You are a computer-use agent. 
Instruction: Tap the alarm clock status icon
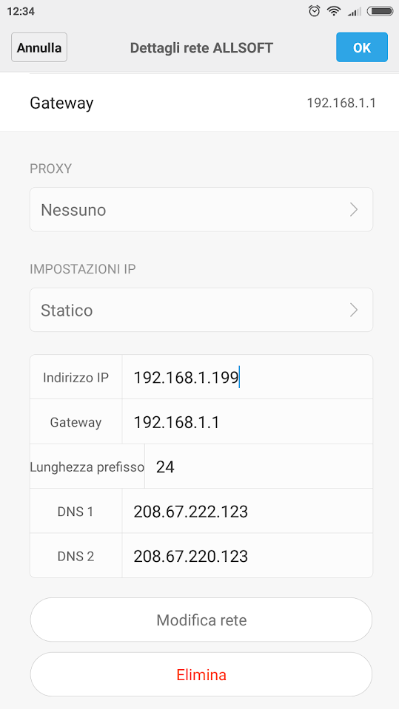click(x=315, y=11)
